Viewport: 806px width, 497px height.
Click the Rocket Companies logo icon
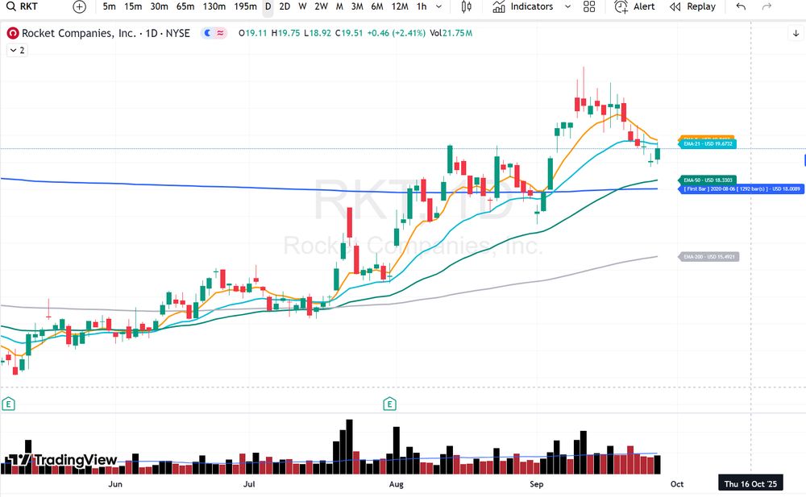[x=13, y=33]
